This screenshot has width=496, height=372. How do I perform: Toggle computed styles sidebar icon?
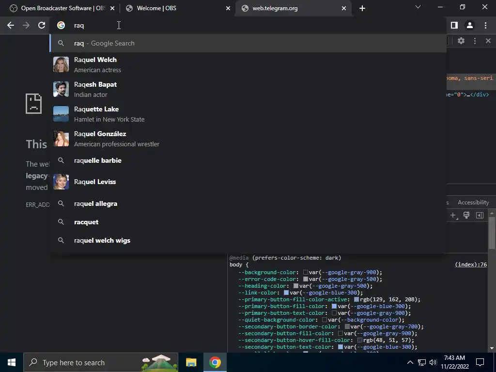[480, 216]
